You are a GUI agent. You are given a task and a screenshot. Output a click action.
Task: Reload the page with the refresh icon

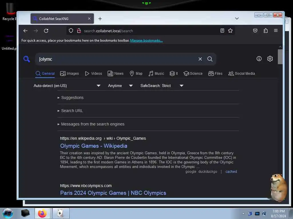click(x=46, y=31)
